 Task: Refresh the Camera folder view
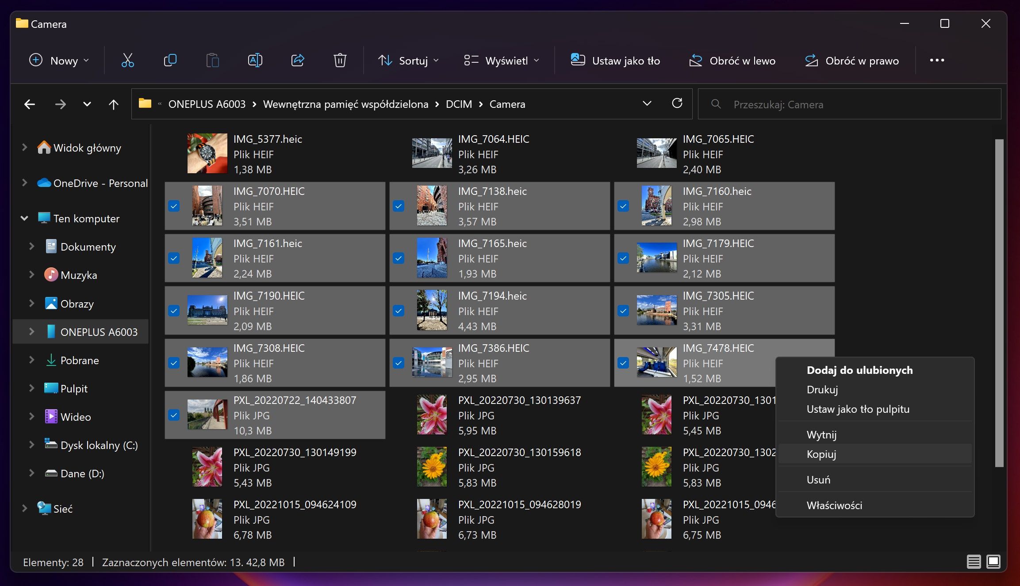(677, 103)
